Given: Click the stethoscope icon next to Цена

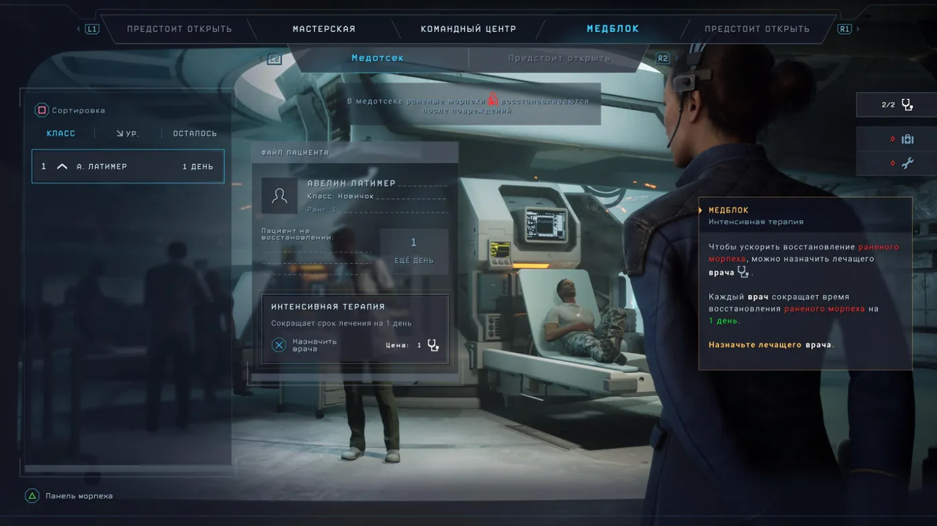Looking at the screenshot, I should pyautogui.click(x=433, y=346).
